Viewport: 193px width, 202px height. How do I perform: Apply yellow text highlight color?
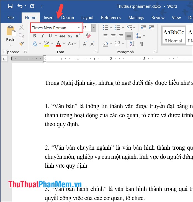47,44
